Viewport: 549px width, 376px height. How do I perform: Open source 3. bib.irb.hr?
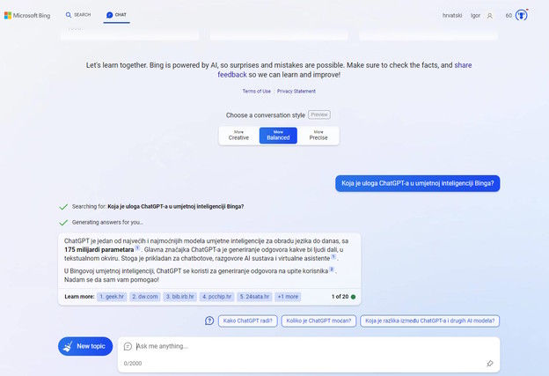coord(180,297)
